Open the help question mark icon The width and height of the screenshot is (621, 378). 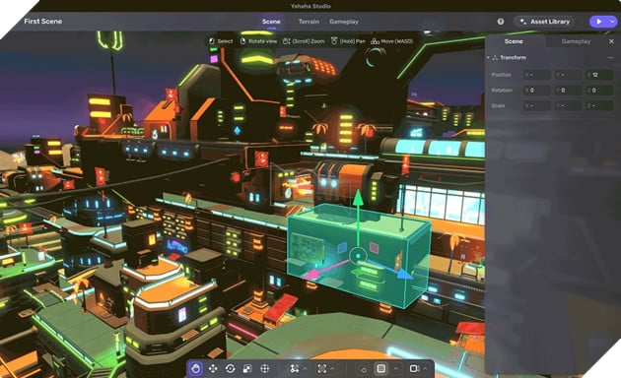[x=501, y=22]
